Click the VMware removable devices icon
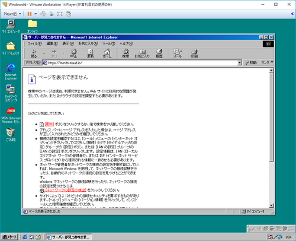Viewport: 296px width, 241px height. pos(52,14)
